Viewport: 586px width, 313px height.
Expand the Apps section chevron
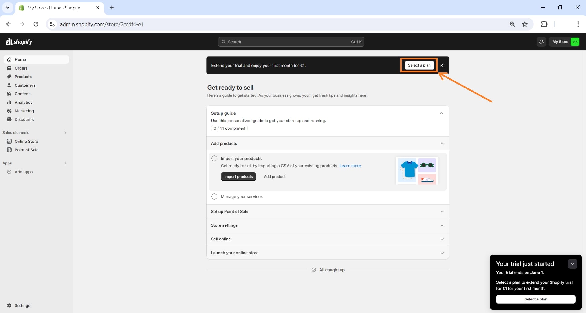click(x=65, y=163)
